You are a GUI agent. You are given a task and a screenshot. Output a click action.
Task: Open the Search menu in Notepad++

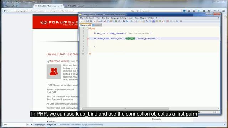pyautogui.click(x=92, y=18)
